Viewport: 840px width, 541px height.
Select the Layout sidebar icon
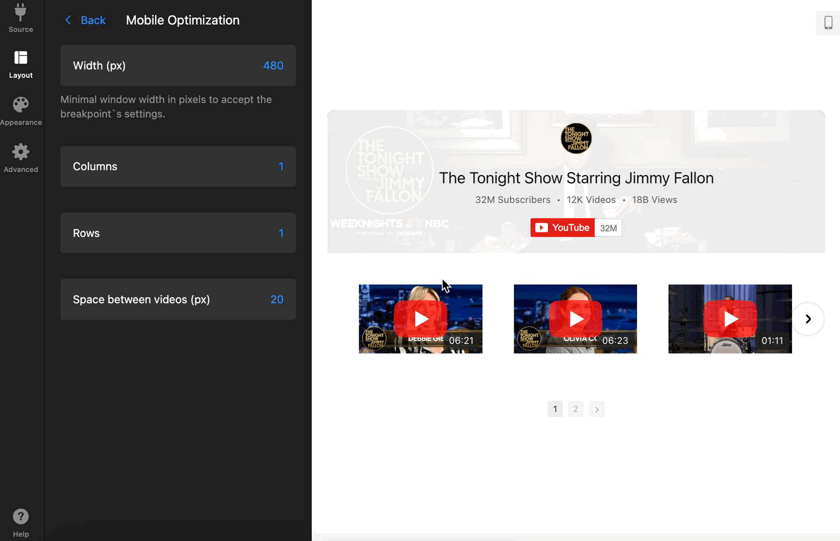[x=21, y=64]
